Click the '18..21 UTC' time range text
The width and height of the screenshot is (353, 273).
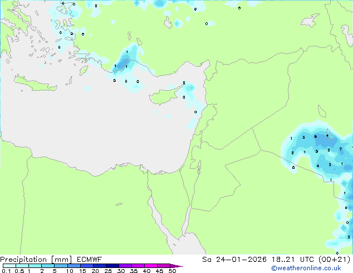[x=294, y=260]
